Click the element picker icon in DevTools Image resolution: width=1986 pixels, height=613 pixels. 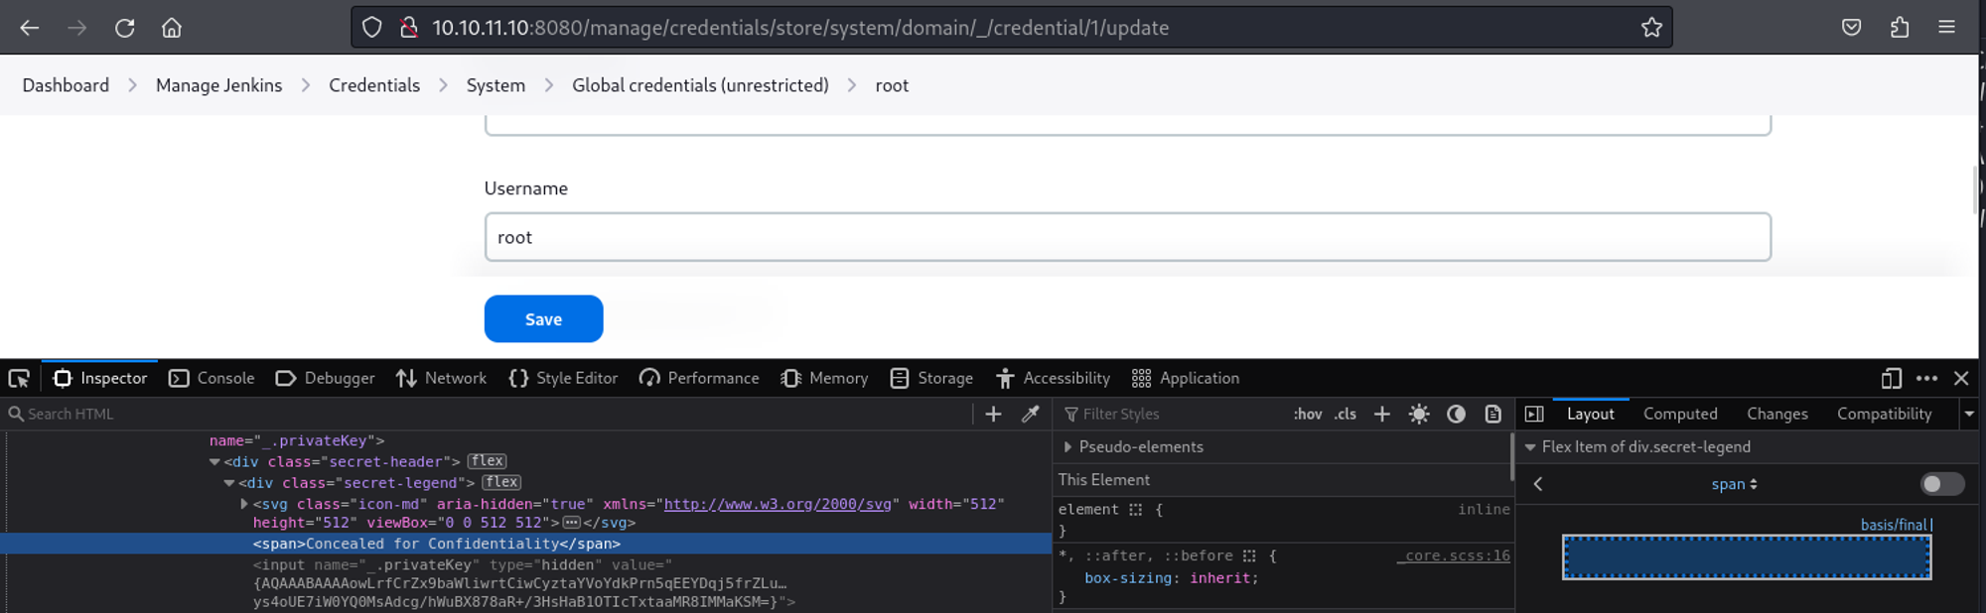coord(19,378)
